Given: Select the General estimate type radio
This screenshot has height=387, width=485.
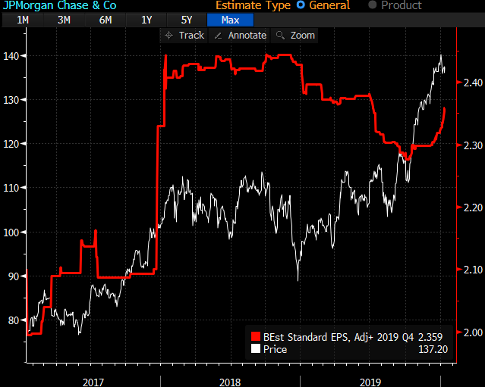Looking at the screenshot, I should 301,5.
